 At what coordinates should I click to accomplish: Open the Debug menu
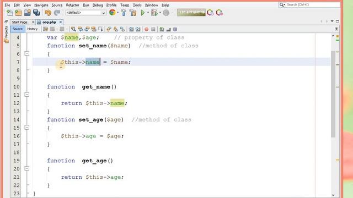click(x=98, y=5)
